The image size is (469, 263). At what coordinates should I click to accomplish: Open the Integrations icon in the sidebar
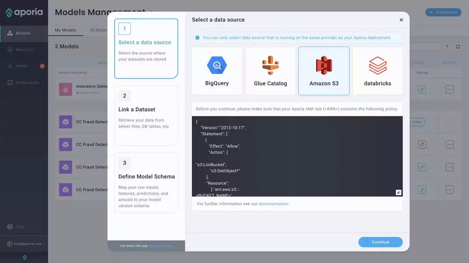10,83
